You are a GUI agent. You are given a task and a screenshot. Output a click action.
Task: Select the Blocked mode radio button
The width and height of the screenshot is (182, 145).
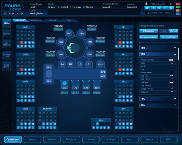[88, 7]
